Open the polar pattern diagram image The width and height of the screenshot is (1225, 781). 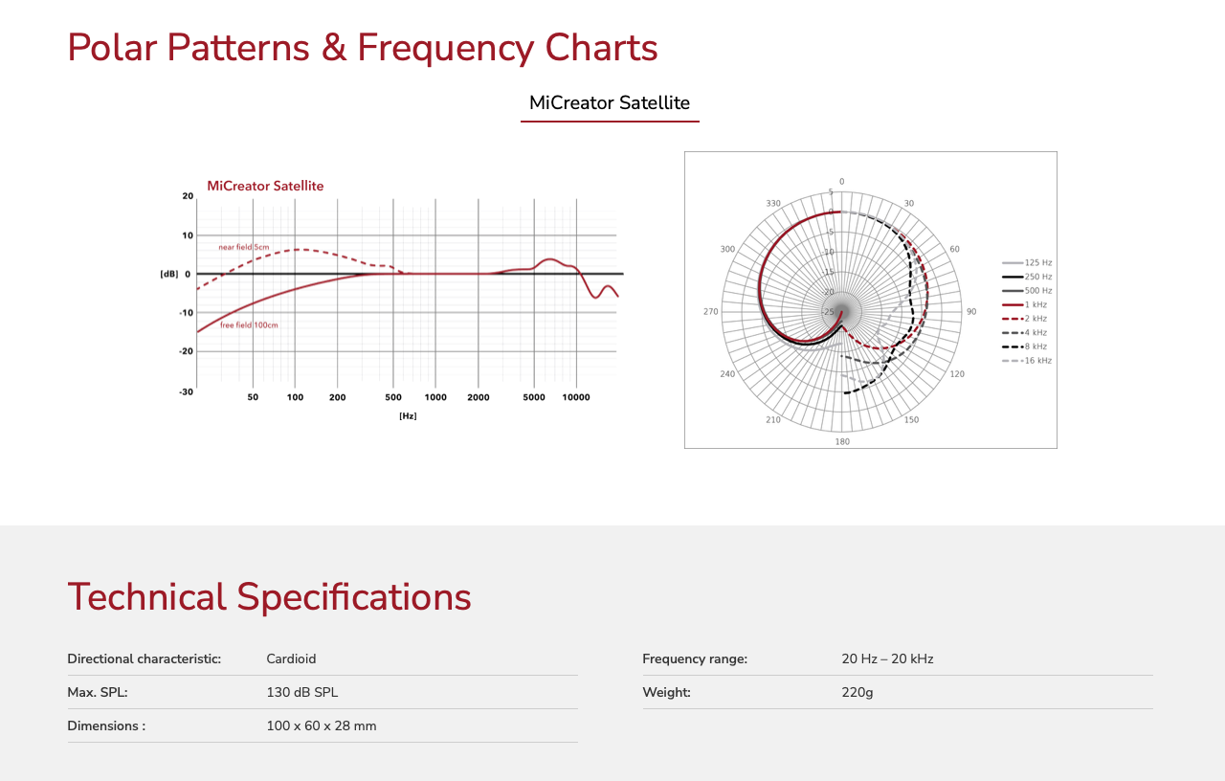871,300
